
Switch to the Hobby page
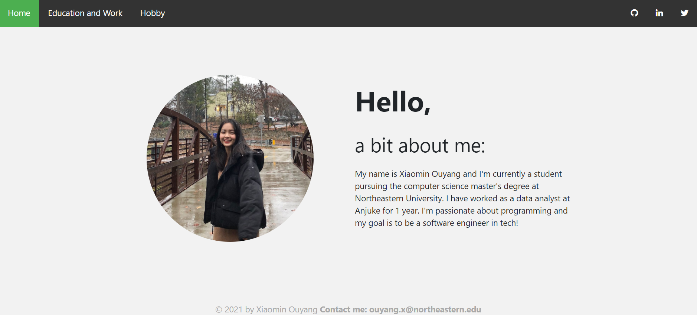(153, 13)
